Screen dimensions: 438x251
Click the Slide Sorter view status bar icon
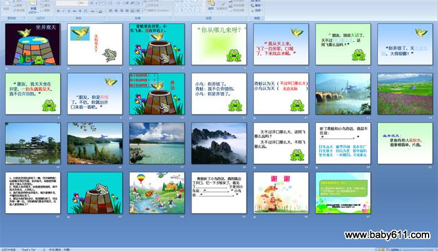pyautogui.click(x=383, y=250)
